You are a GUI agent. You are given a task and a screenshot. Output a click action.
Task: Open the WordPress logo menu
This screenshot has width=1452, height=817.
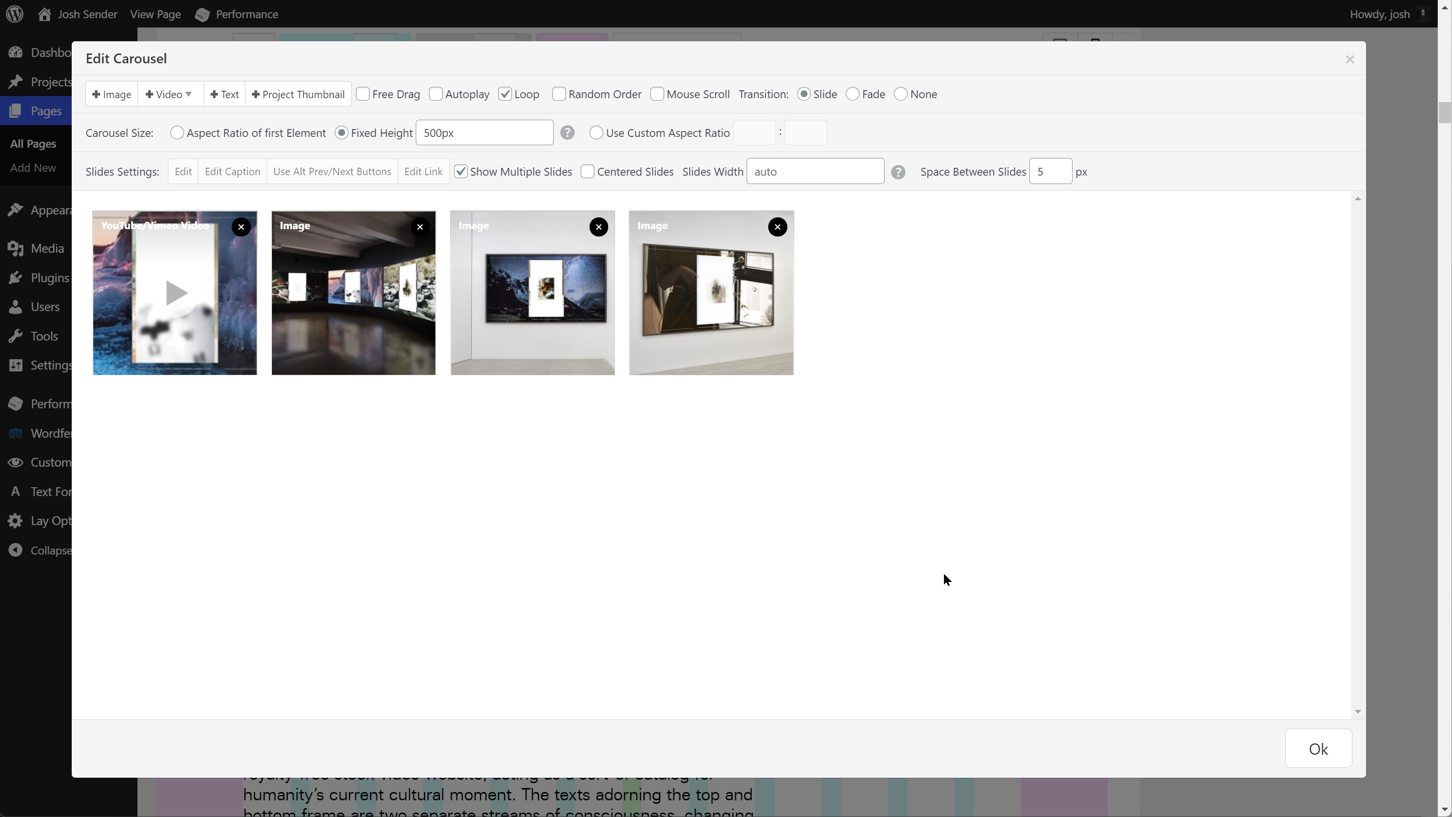[15, 14]
